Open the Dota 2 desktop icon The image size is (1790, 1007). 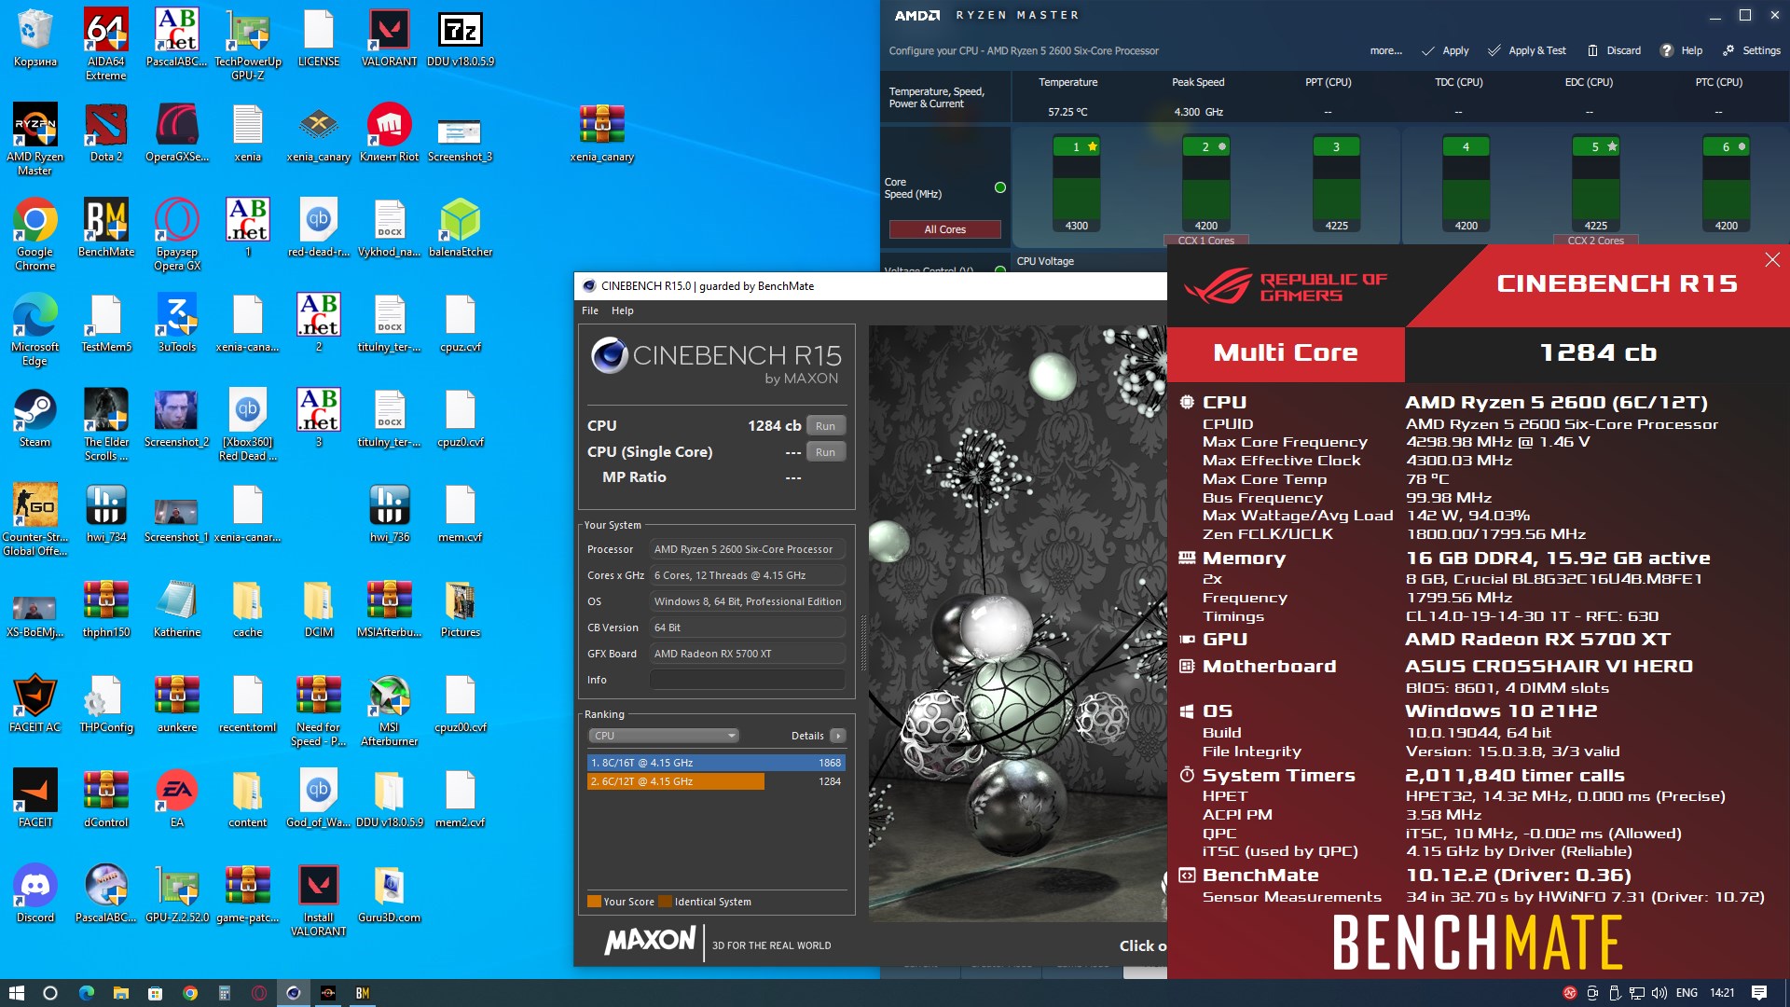106,132
